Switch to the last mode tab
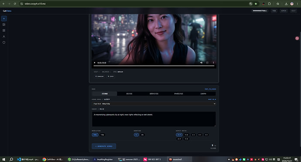This screenshot has height=162, width=301. (x=203, y=94)
